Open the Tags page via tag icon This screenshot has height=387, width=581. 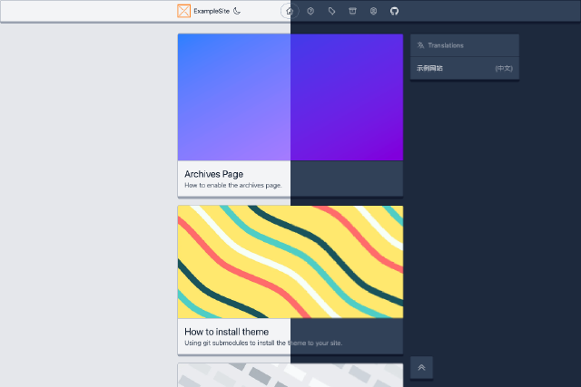[331, 11]
